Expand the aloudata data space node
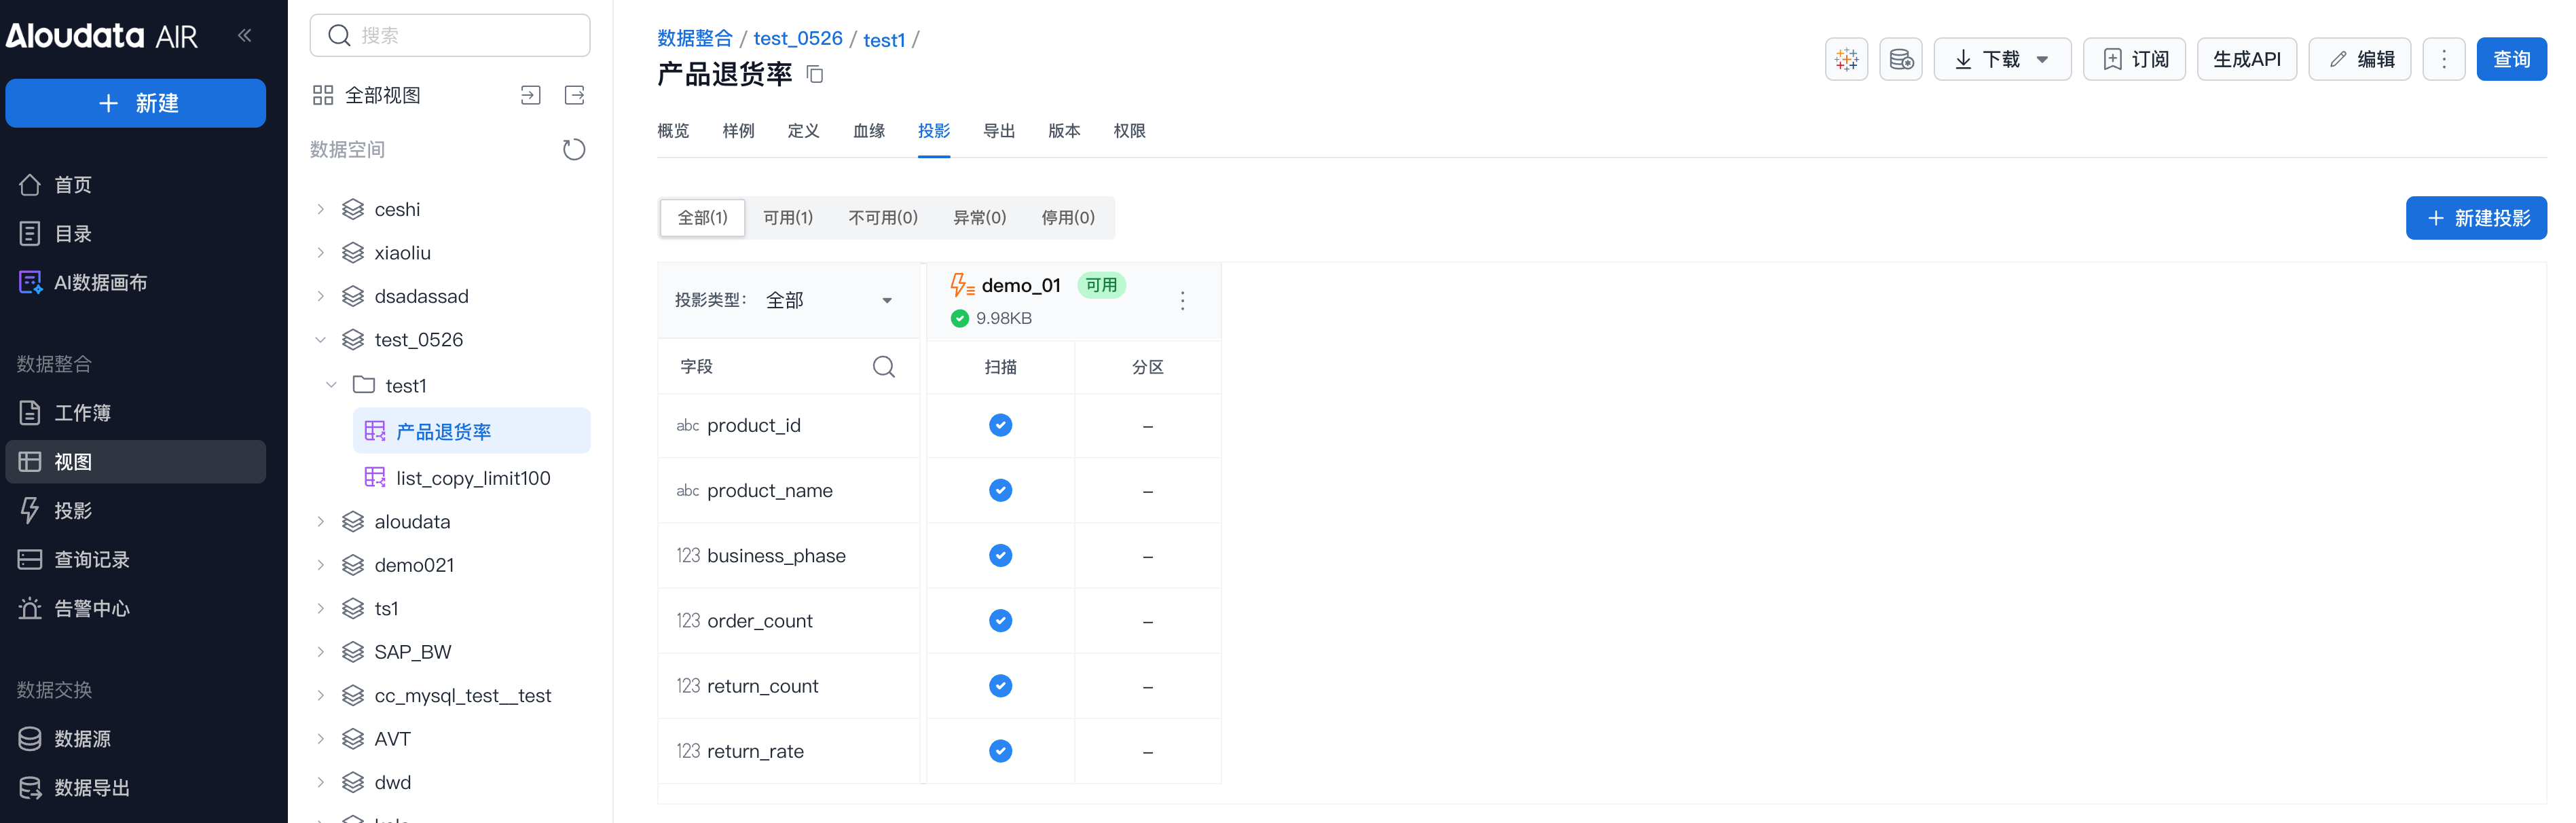The image size is (2576, 823). (x=320, y=522)
